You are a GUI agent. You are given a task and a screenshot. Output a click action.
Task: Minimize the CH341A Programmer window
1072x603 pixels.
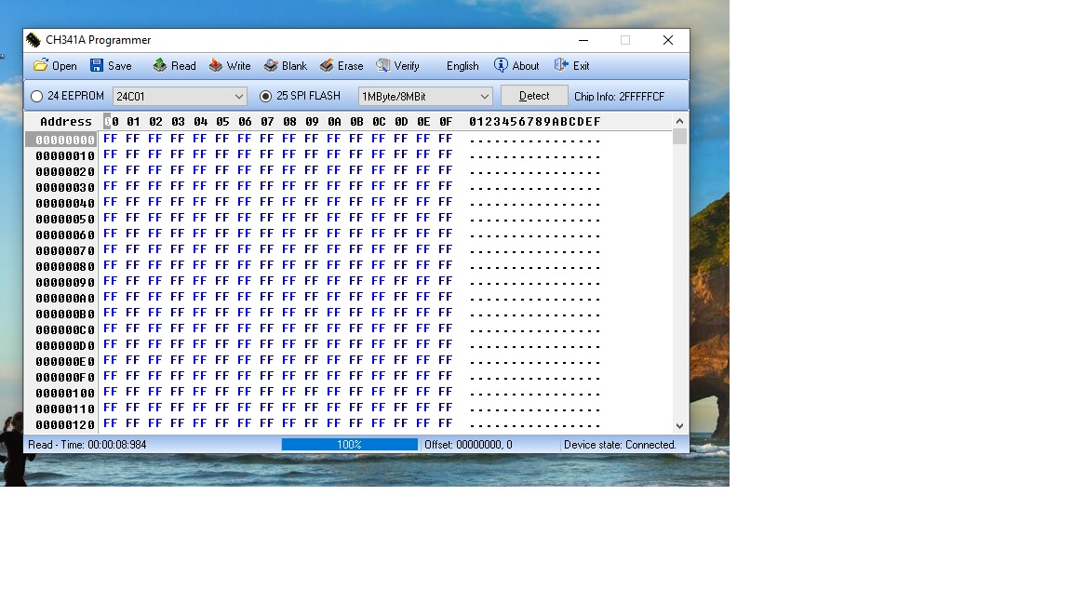point(583,40)
